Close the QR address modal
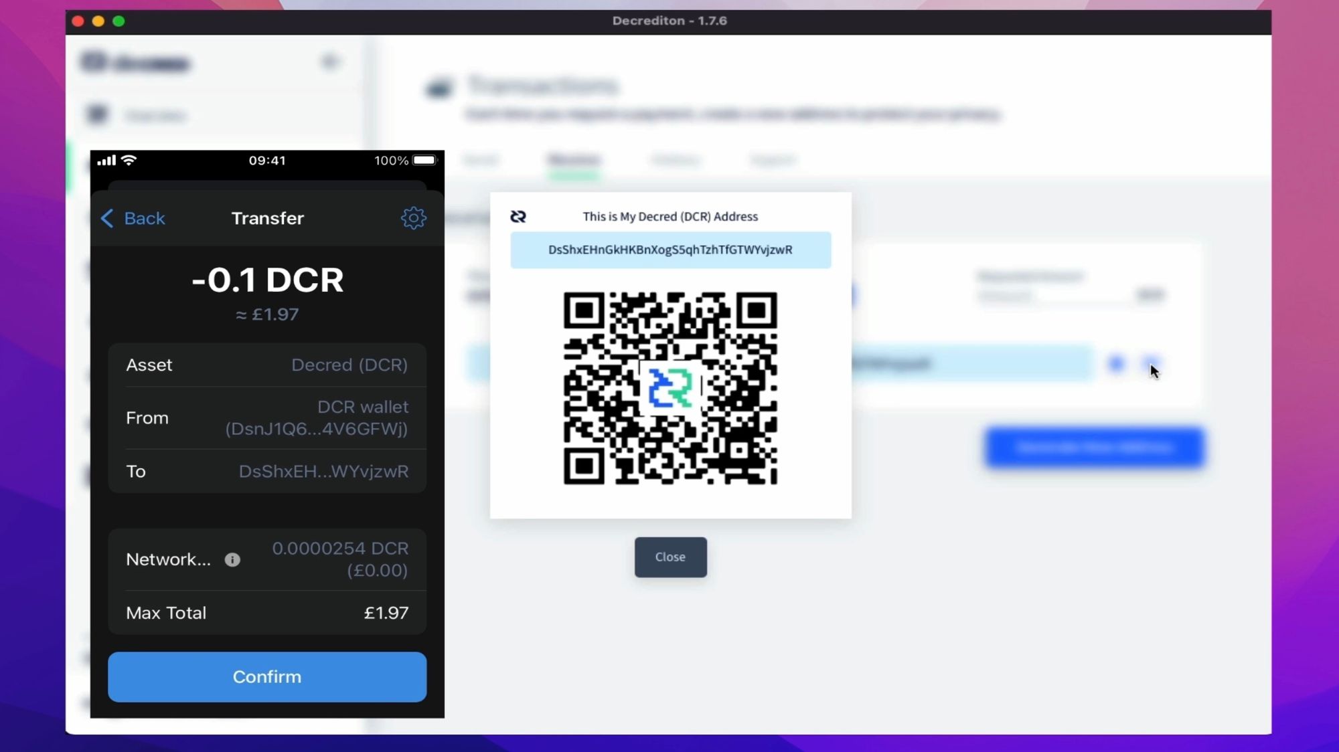 click(670, 557)
